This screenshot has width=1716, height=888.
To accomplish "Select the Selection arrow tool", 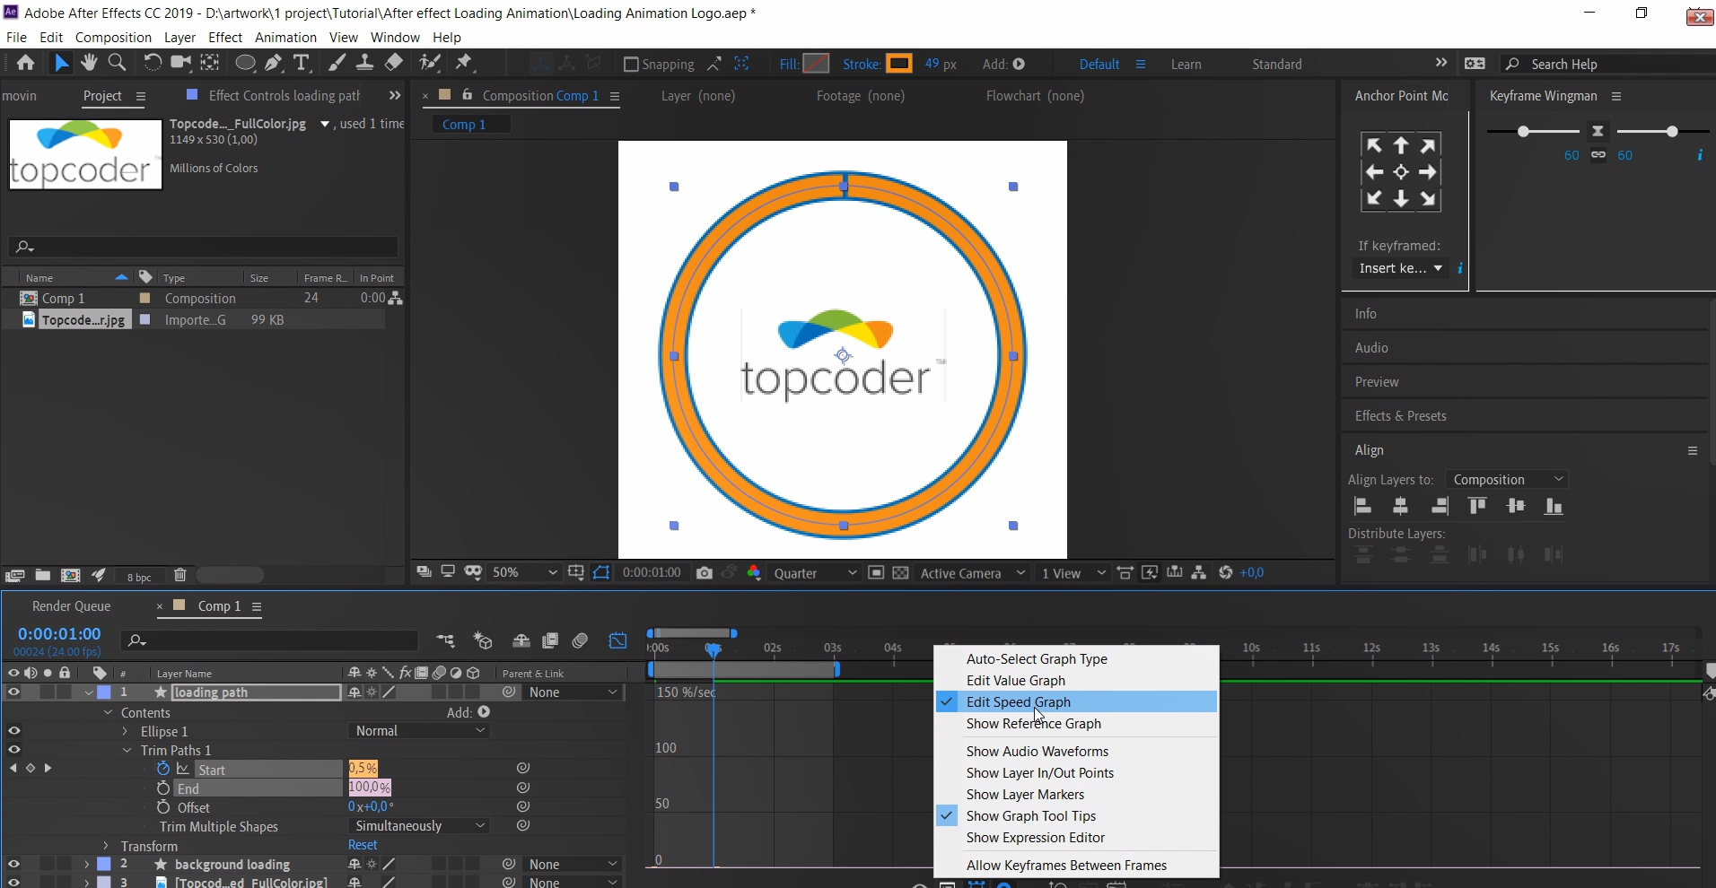I will point(60,63).
